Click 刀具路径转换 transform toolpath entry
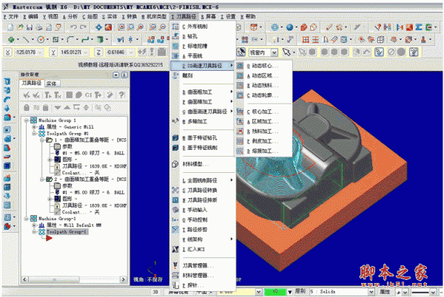 pyautogui.click(x=203, y=190)
